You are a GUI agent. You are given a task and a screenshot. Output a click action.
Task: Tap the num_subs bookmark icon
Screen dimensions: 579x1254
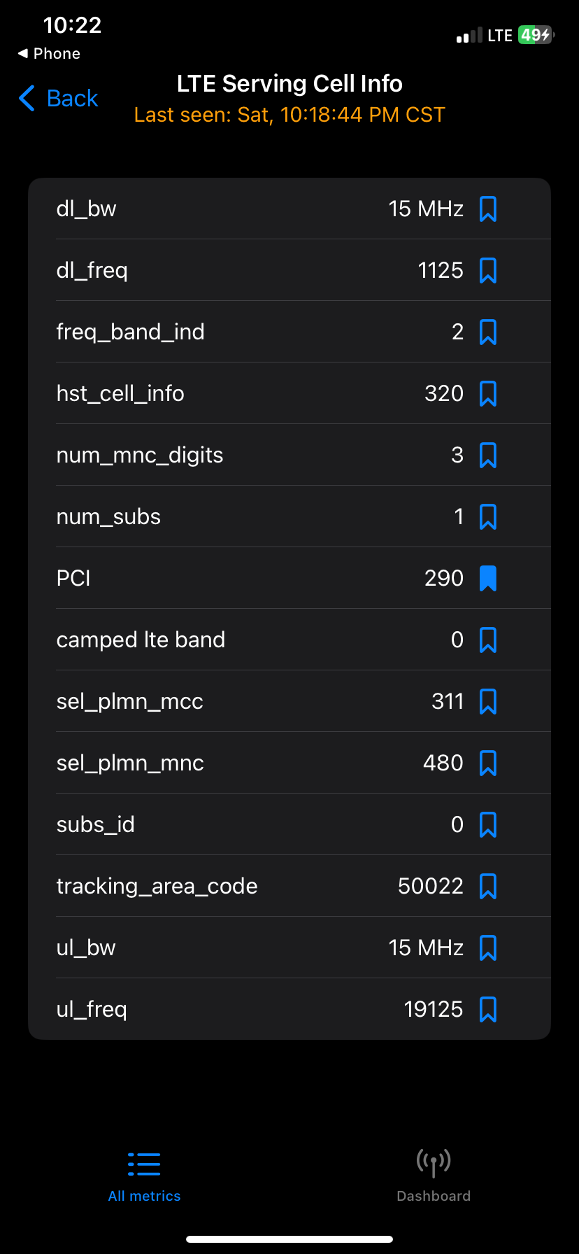tap(487, 517)
